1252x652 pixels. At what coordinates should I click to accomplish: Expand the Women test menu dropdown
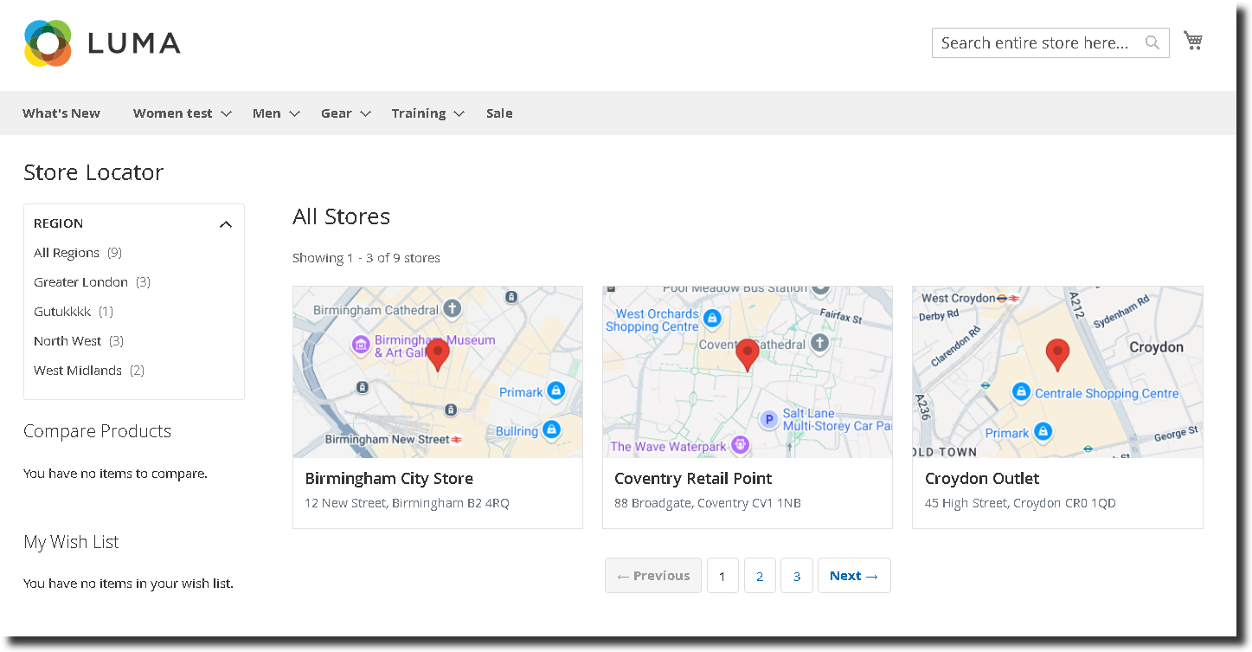click(226, 113)
